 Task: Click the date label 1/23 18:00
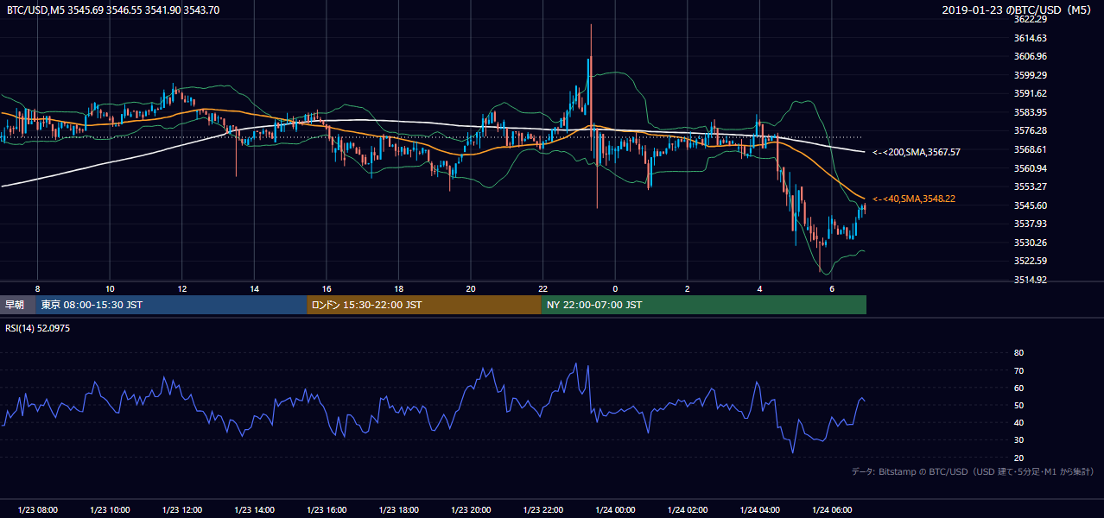(398, 510)
